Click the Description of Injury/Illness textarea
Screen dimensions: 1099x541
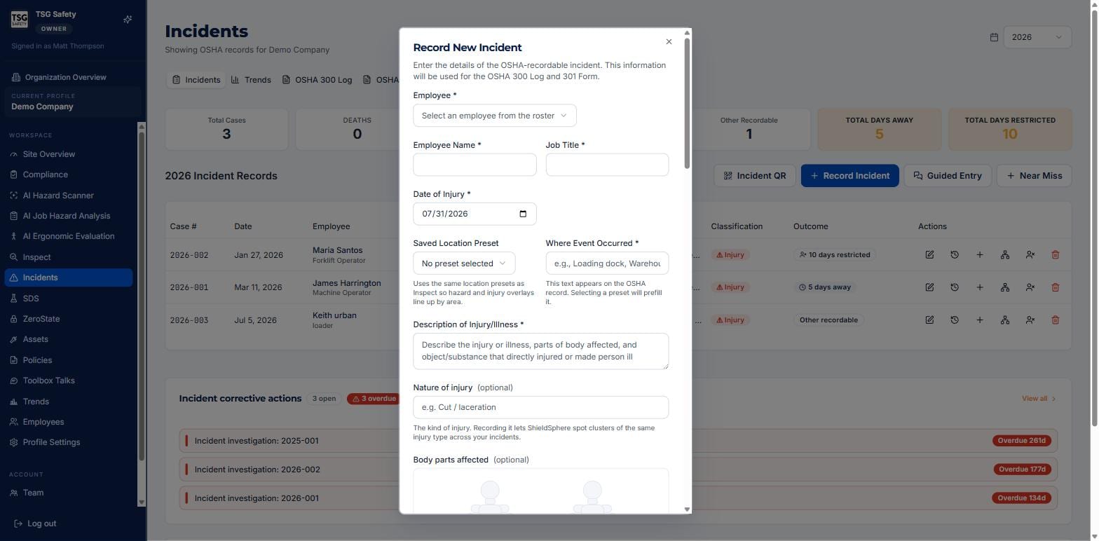tap(541, 351)
